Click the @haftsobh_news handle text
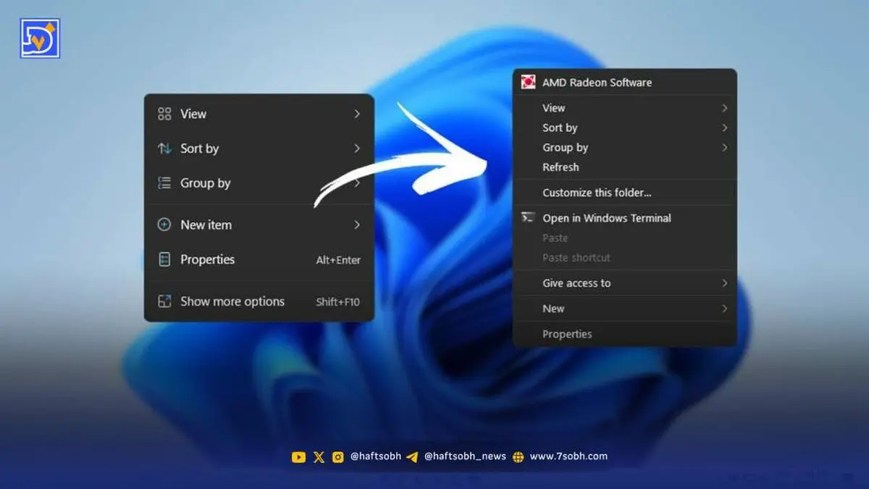869x489 pixels. pyautogui.click(x=465, y=457)
